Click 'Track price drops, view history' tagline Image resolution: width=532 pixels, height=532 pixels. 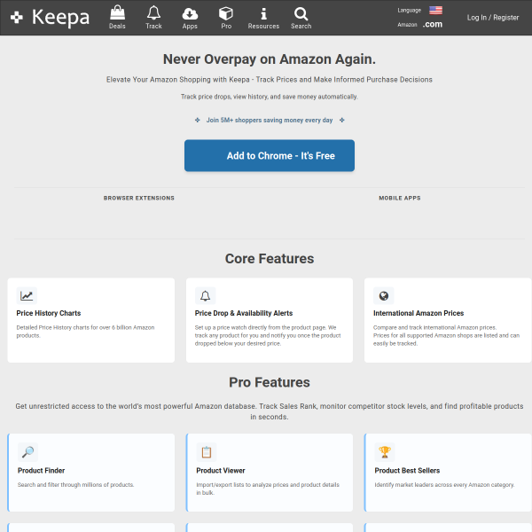click(270, 97)
